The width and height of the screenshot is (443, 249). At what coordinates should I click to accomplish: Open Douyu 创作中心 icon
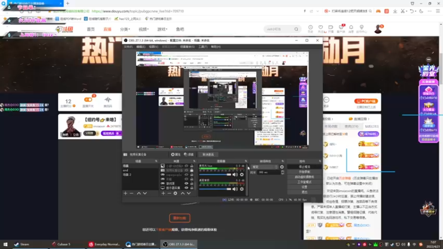pyautogui.click(x=362, y=29)
